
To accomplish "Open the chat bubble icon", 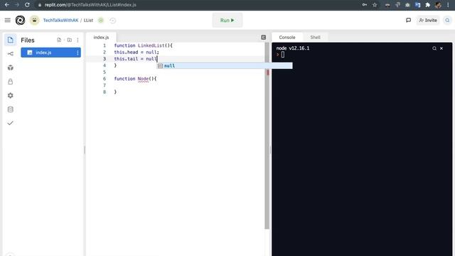I will (x=408, y=20).
